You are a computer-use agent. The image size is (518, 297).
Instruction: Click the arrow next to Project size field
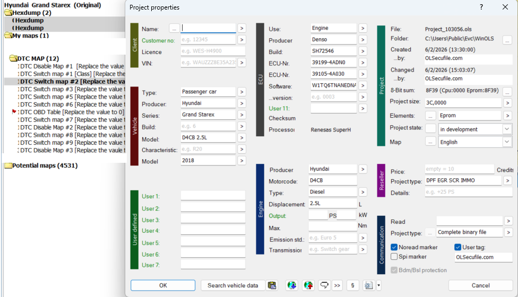tap(507, 103)
